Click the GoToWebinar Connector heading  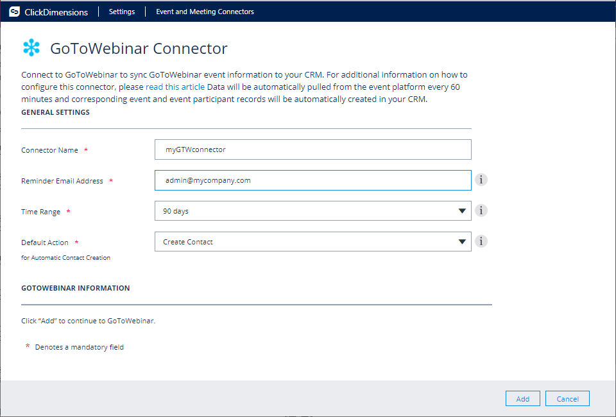point(139,48)
